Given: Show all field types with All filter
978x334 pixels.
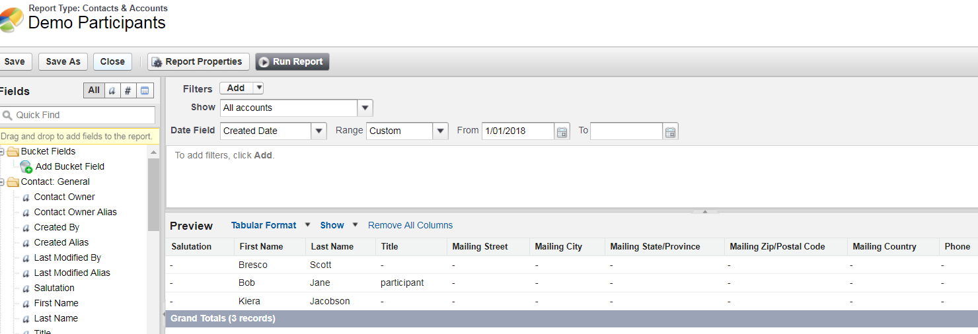Looking at the screenshot, I should pos(94,90).
